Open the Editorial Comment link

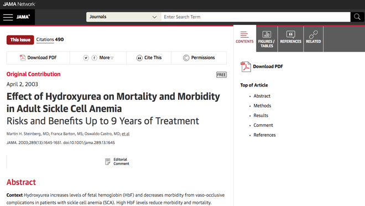(x=121, y=162)
